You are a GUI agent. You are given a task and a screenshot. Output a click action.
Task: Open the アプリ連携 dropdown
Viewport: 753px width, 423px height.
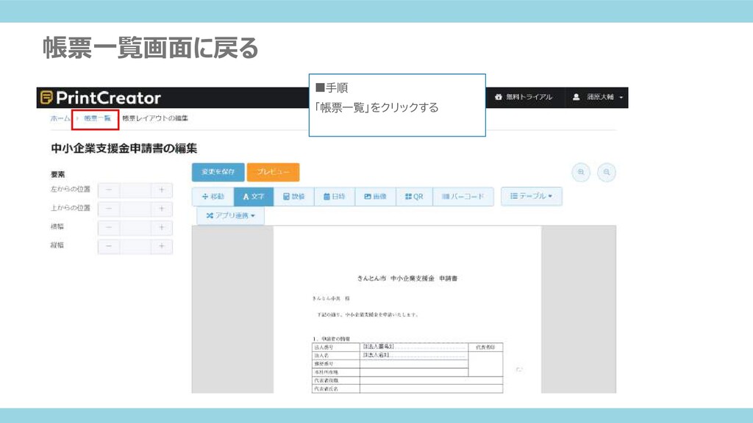(x=230, y=215)
